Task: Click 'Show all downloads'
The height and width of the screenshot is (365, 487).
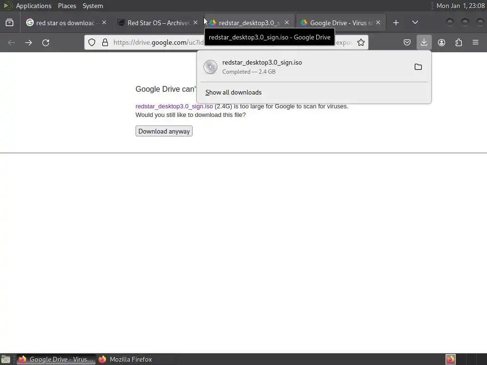Action: [234, 93]
